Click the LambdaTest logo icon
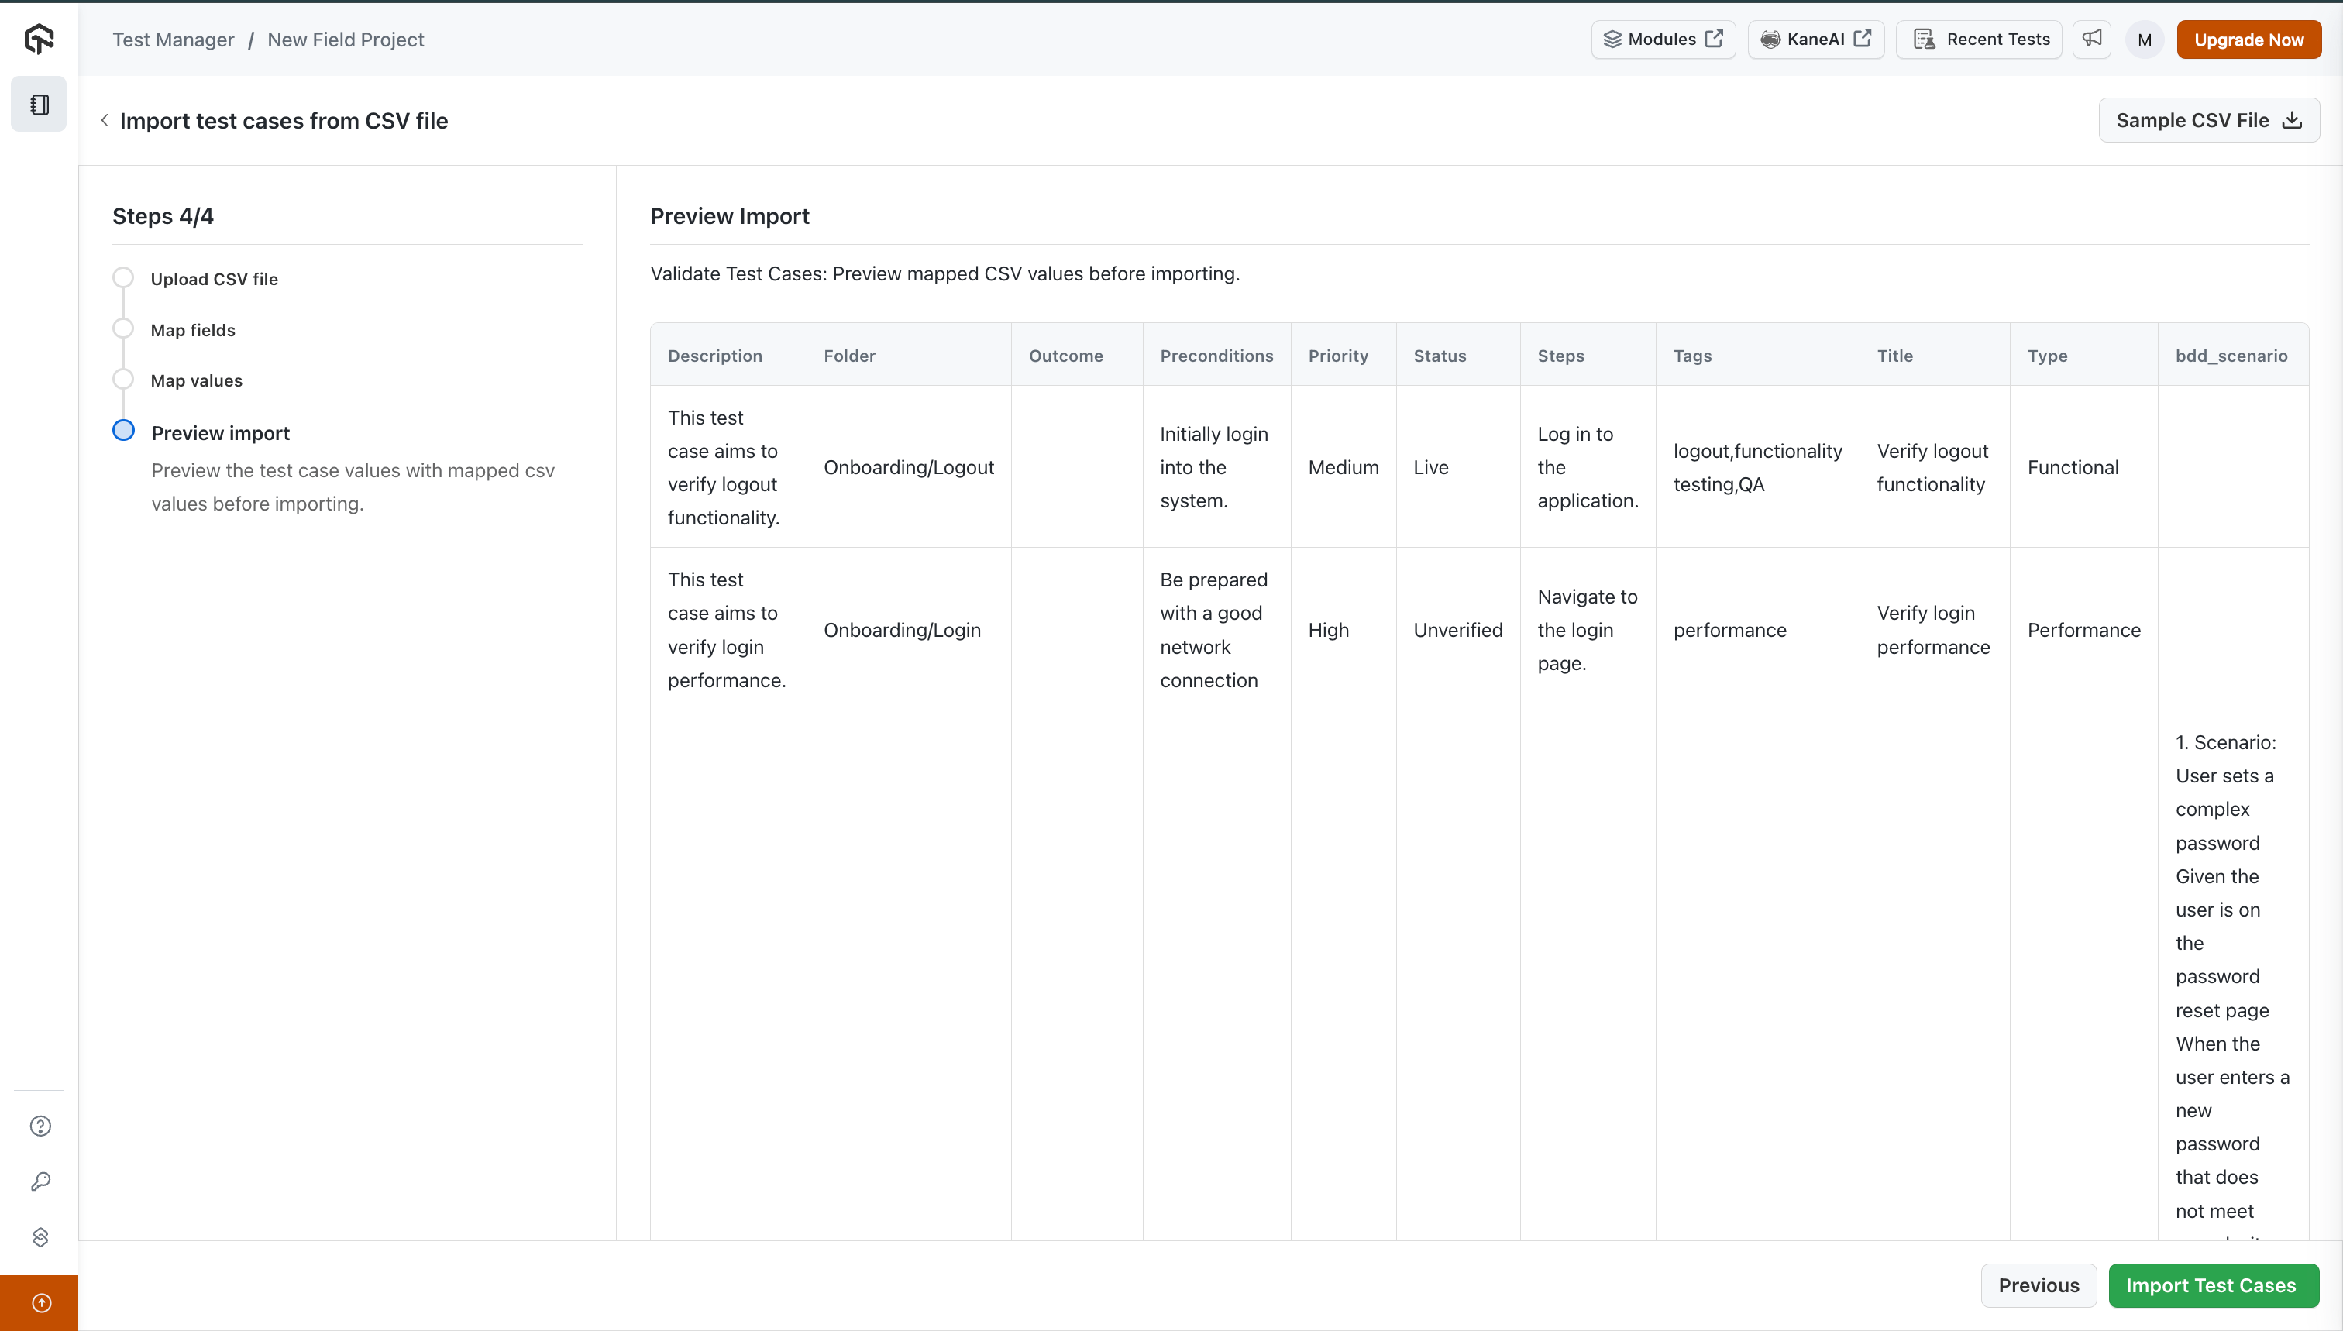The image size is (2343, 1331). point(40,39)
